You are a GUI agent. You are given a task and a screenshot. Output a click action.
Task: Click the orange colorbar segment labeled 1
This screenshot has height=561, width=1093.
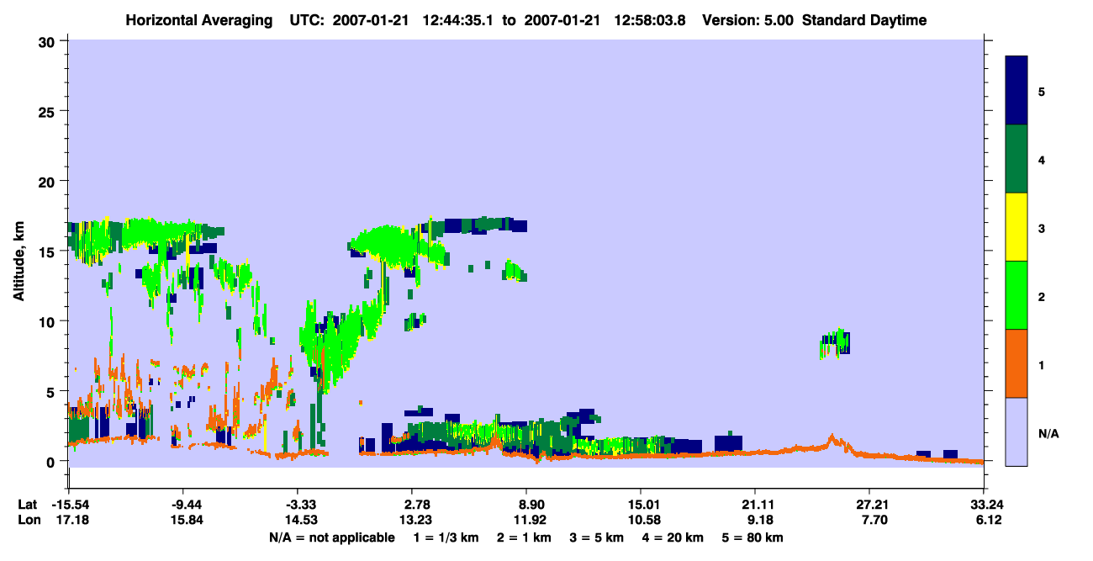(x=1016, y=363)
